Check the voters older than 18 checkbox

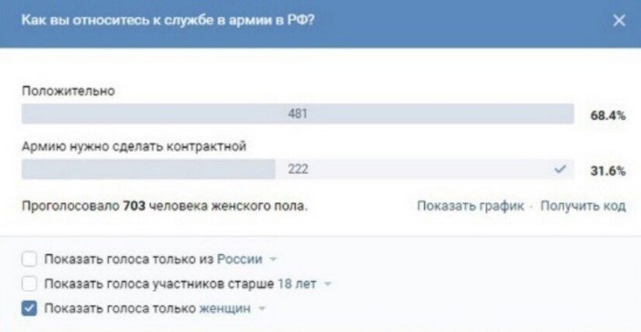click(29, 284)
